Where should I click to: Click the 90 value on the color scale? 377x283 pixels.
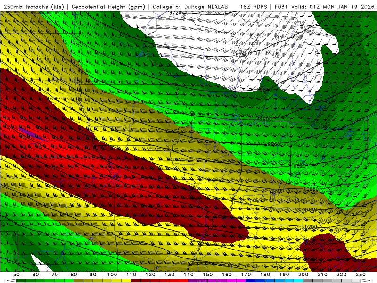click(93, 275)
